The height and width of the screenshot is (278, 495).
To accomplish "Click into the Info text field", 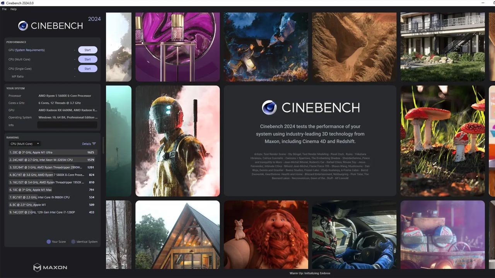I will point(67,125).
